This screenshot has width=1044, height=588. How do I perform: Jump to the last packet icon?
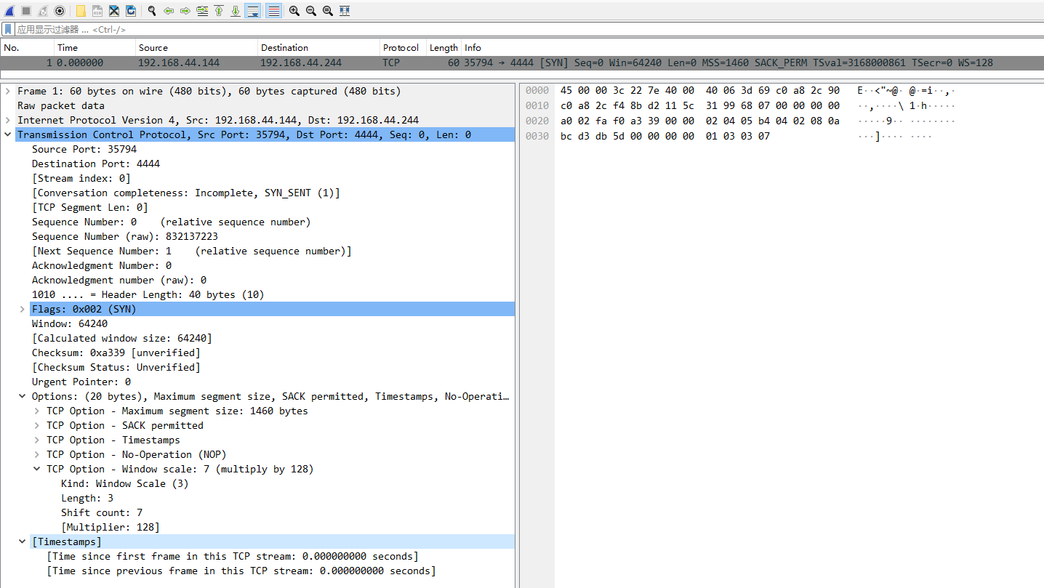[236, 11]
